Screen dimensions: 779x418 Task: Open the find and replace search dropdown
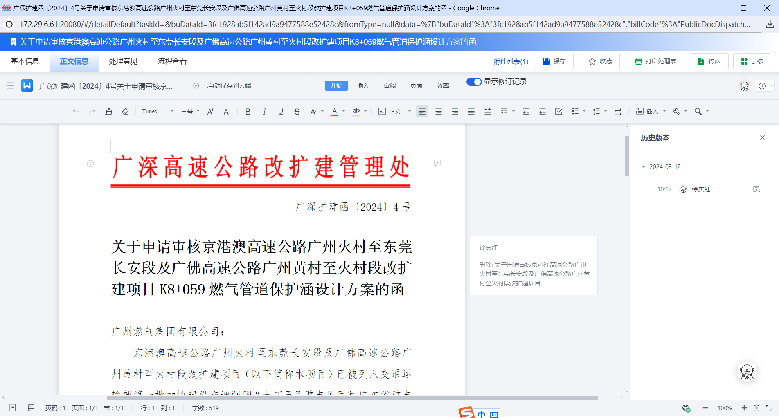coord(701,112)
